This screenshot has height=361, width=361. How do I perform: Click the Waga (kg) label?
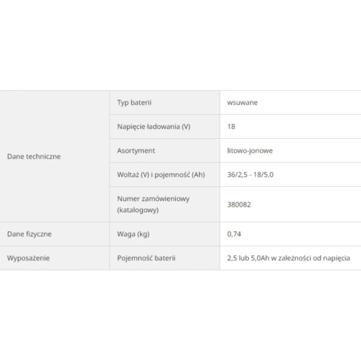click(x=133, y=234)
